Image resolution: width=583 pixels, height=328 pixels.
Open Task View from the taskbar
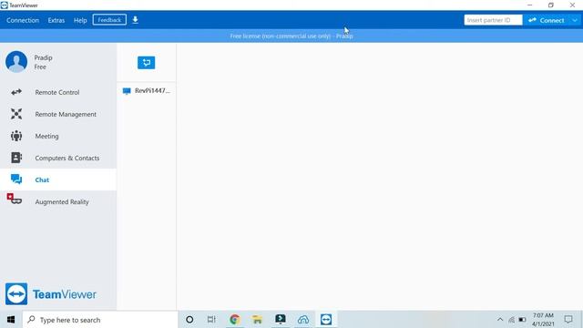211,320
